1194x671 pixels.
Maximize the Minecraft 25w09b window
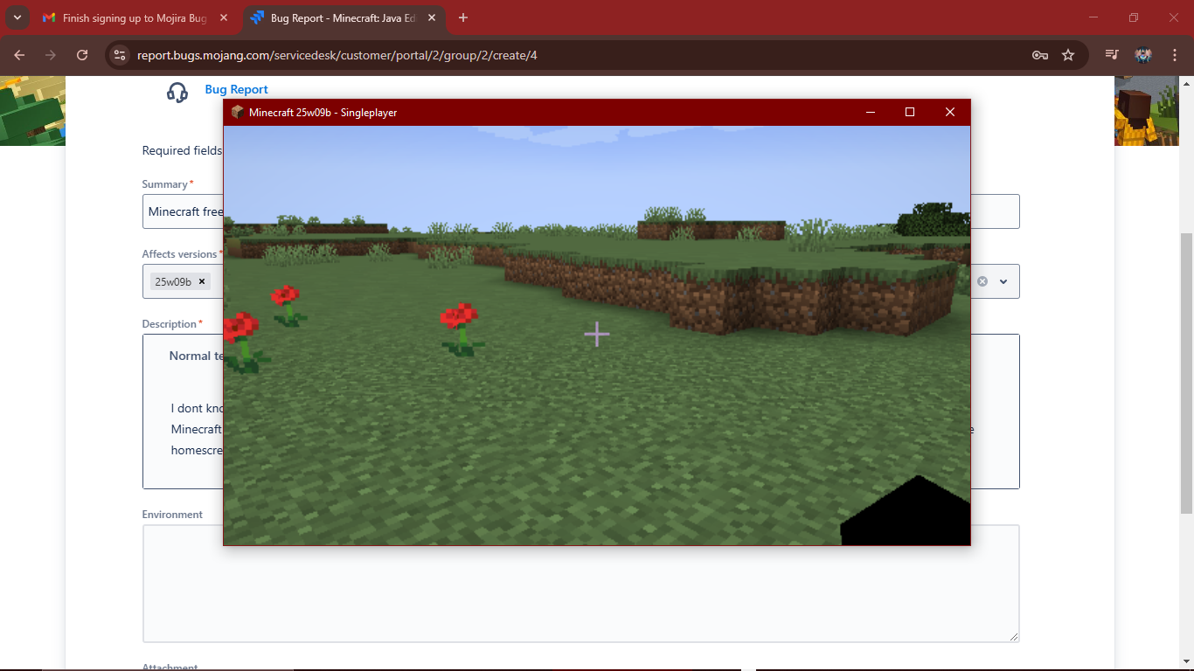[x=910, y=112]
